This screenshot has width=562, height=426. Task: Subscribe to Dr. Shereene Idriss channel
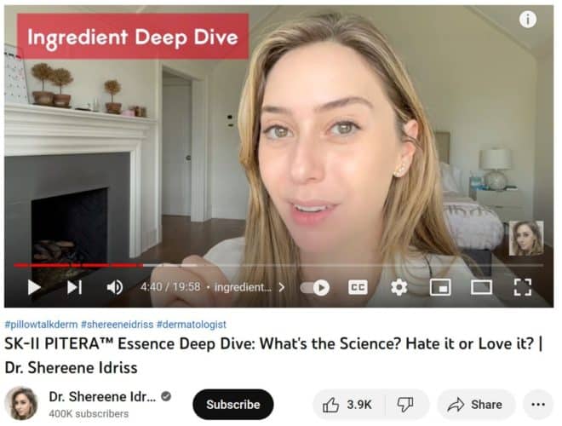click(233, 405)
